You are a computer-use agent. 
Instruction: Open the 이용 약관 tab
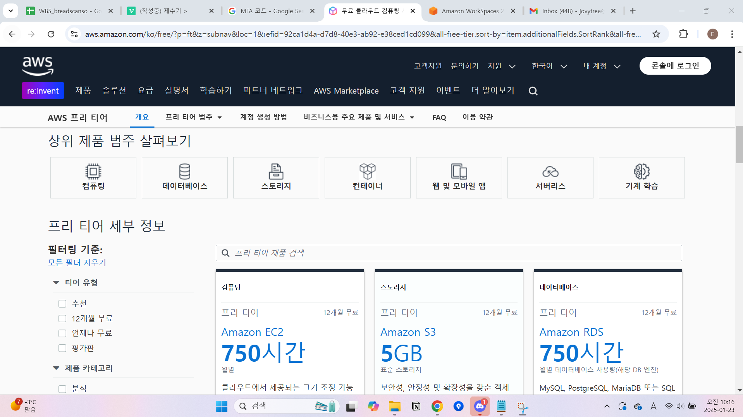478,117
